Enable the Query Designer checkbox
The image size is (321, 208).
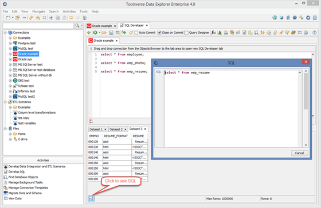point(186,33)
